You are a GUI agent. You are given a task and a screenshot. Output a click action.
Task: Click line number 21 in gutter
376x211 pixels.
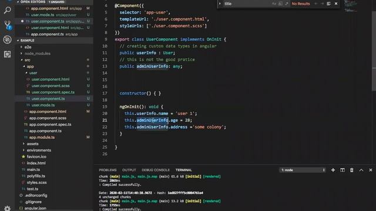(x=105, y=120)
